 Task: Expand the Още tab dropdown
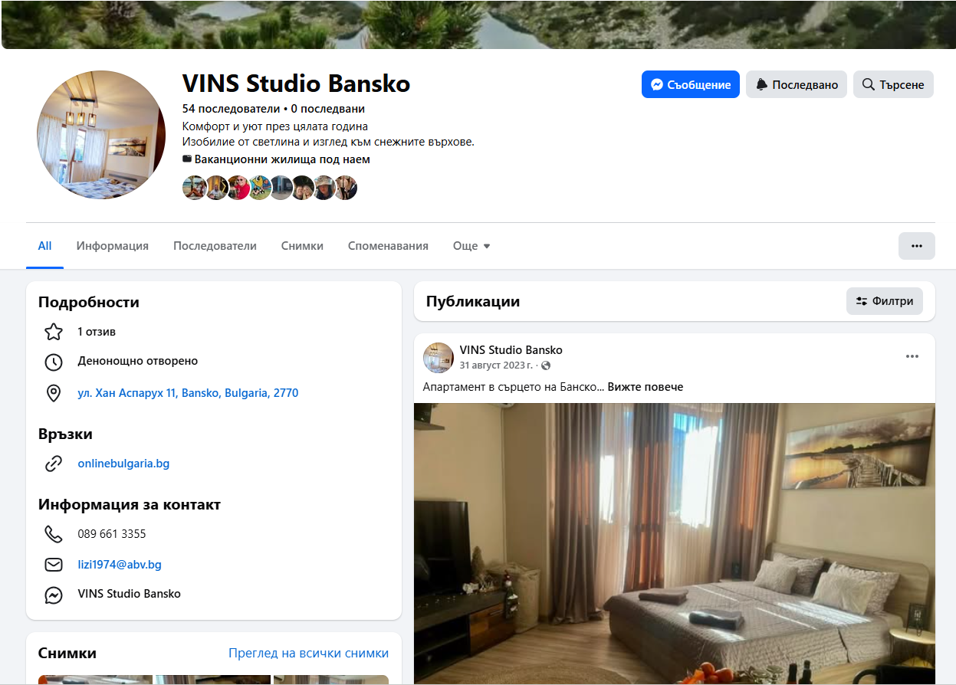pos(471,246)
